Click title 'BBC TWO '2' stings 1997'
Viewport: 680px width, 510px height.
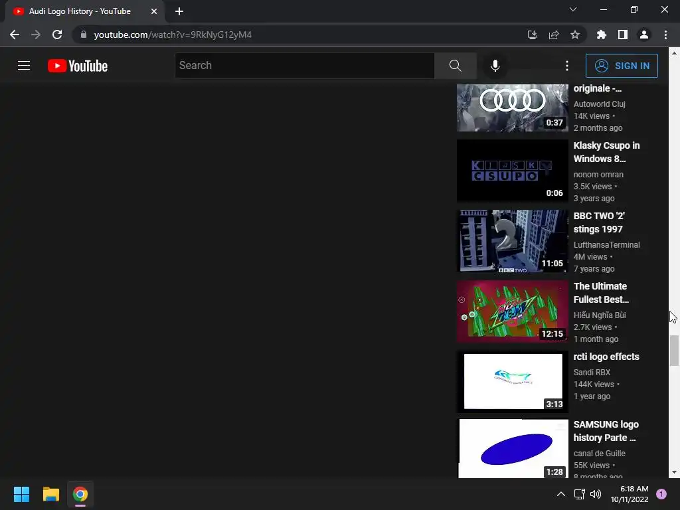[599, 222]
